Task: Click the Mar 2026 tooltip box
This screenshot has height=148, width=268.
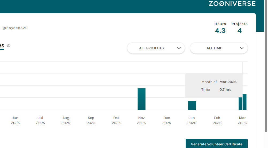Action: 214,86
